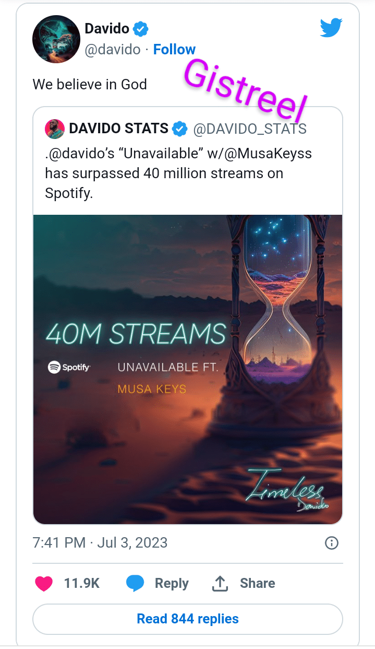Screen dimensions: 375x649
Task: Click the Davido display name
Action: tap(106, 29)
